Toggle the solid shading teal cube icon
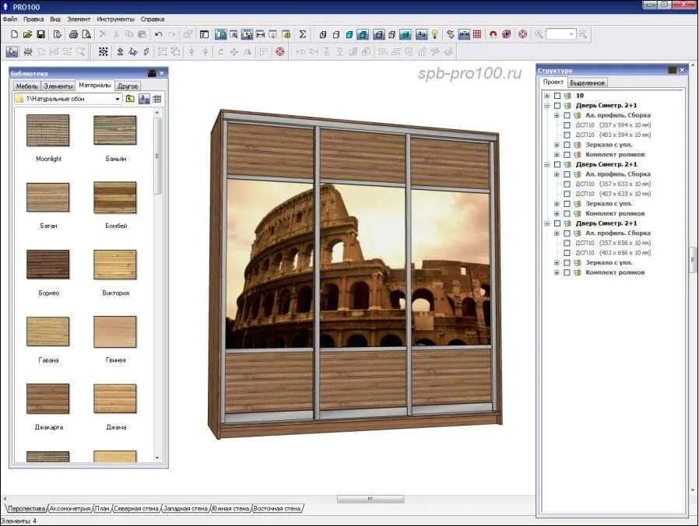Image resolution: width=699 pixels, height=526 pixels. point(406,34)
